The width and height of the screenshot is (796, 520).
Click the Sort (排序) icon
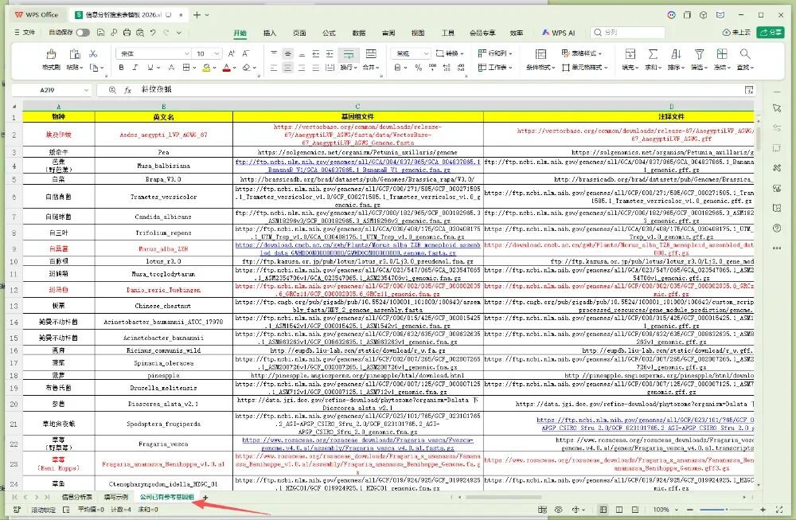tap(676, 54)
